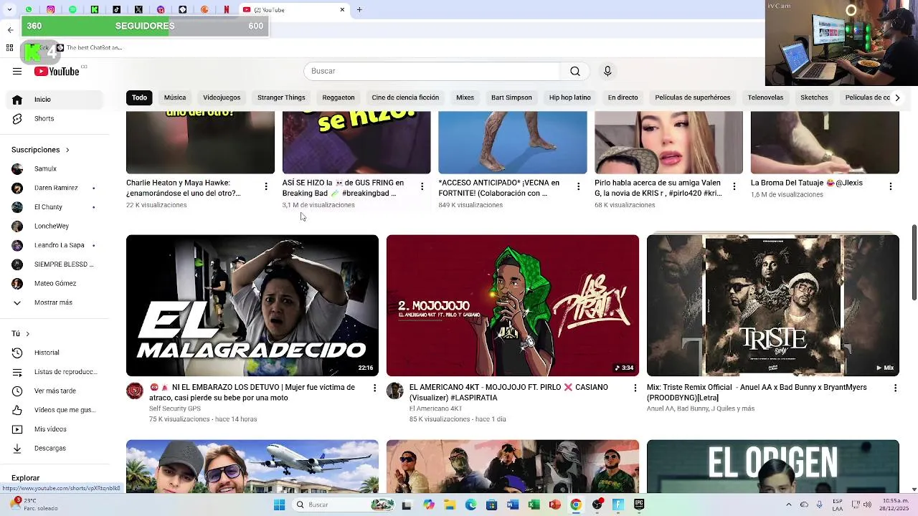Viewport: 918px width, 516px height.
Task: Open a new browser tab
Action: pos(359,9)
